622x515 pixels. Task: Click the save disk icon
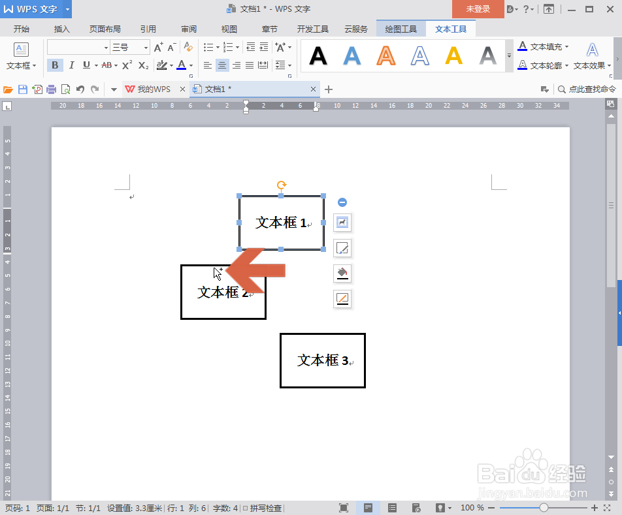click(x=23, y=89)
